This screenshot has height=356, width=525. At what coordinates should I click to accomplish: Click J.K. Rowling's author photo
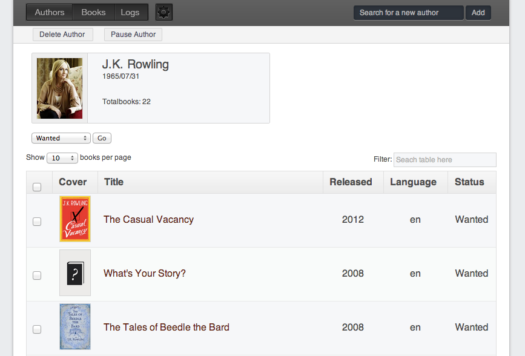pyautogui.click(x=59, y=88)
